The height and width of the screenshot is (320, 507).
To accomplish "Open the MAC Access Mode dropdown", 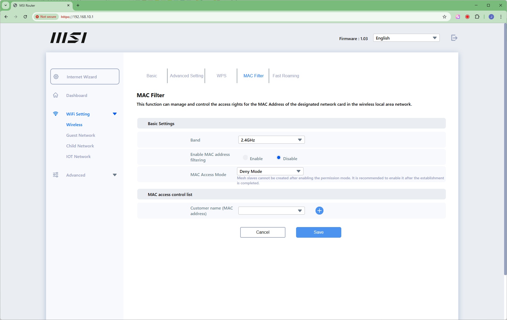I will [x=270, y=171].
